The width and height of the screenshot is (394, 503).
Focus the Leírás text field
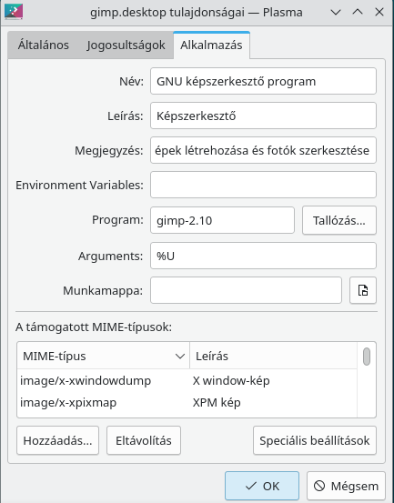click(x=263, y=116)
